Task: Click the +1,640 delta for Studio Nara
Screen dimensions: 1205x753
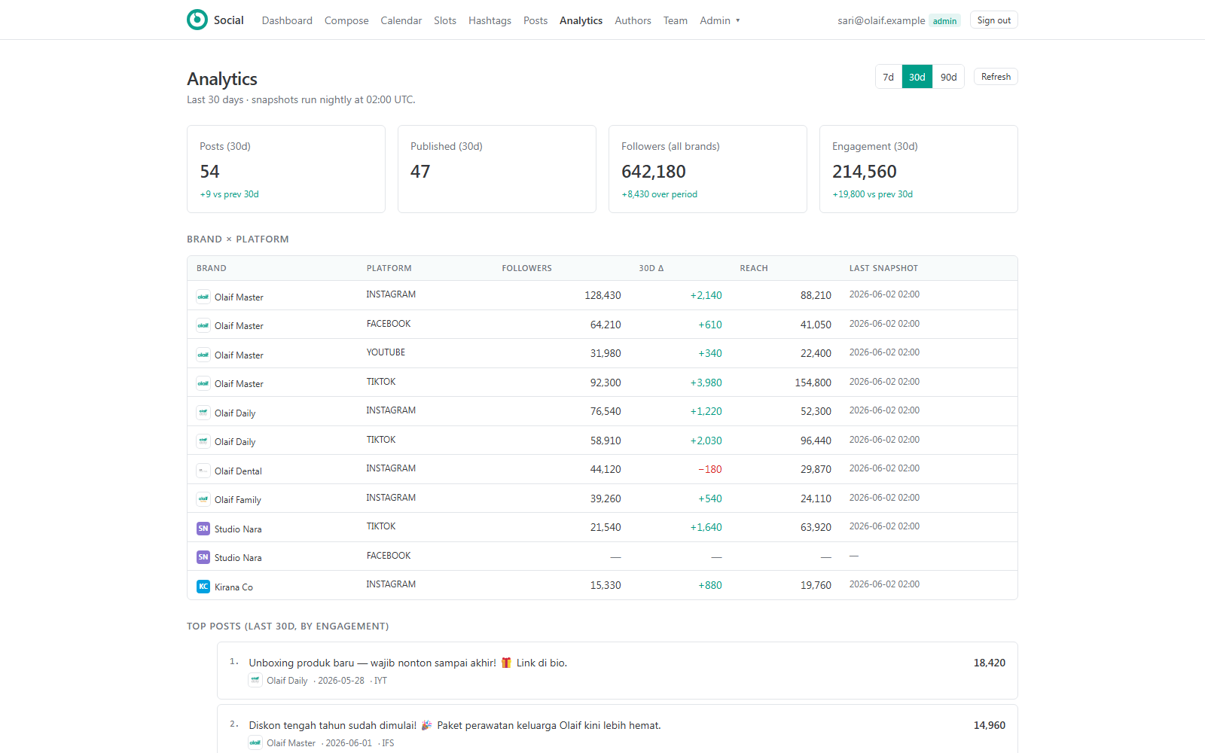Action: 706,527
